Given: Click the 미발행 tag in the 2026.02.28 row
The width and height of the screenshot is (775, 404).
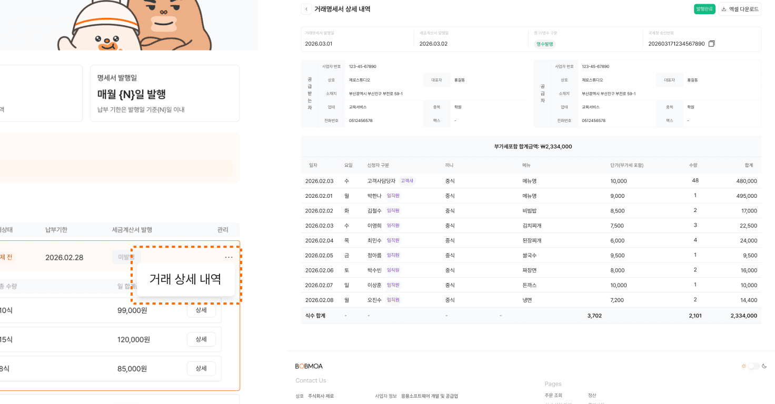Looking at the screenshot, I should pos(126,257).
